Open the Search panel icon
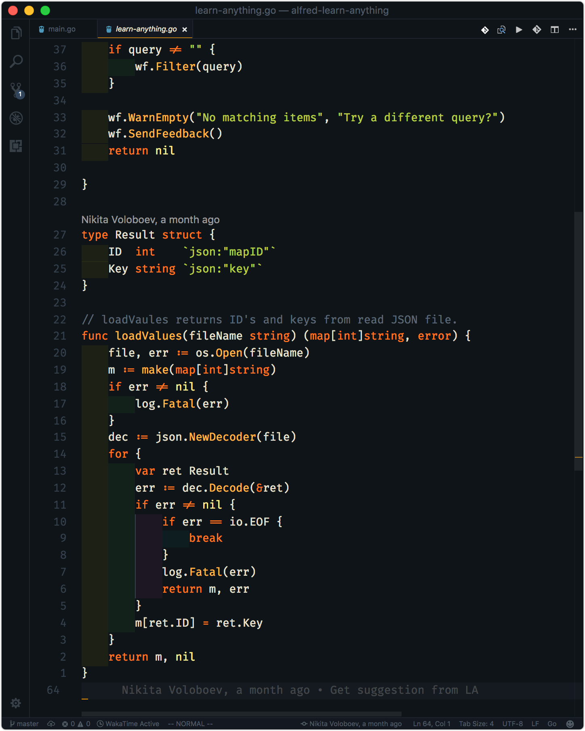This screenshot has width=585, height=731. click(x=16, y=61)
